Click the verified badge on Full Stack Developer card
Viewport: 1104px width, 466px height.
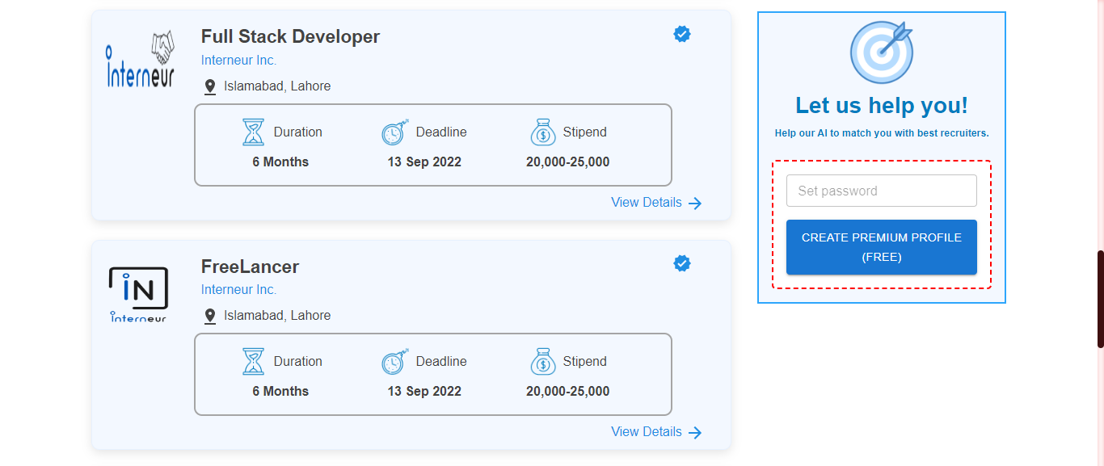point(682,34)
